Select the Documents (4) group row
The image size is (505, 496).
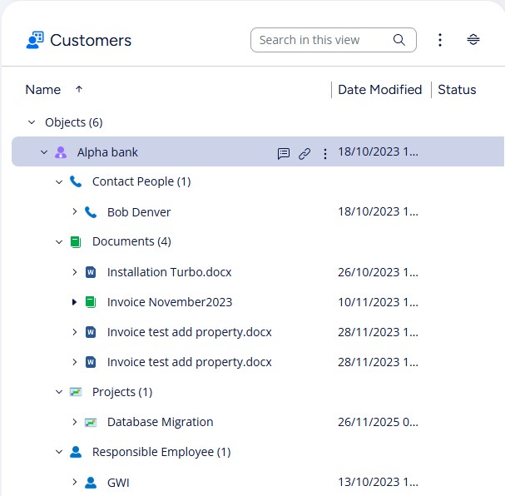tap(131, 242)
